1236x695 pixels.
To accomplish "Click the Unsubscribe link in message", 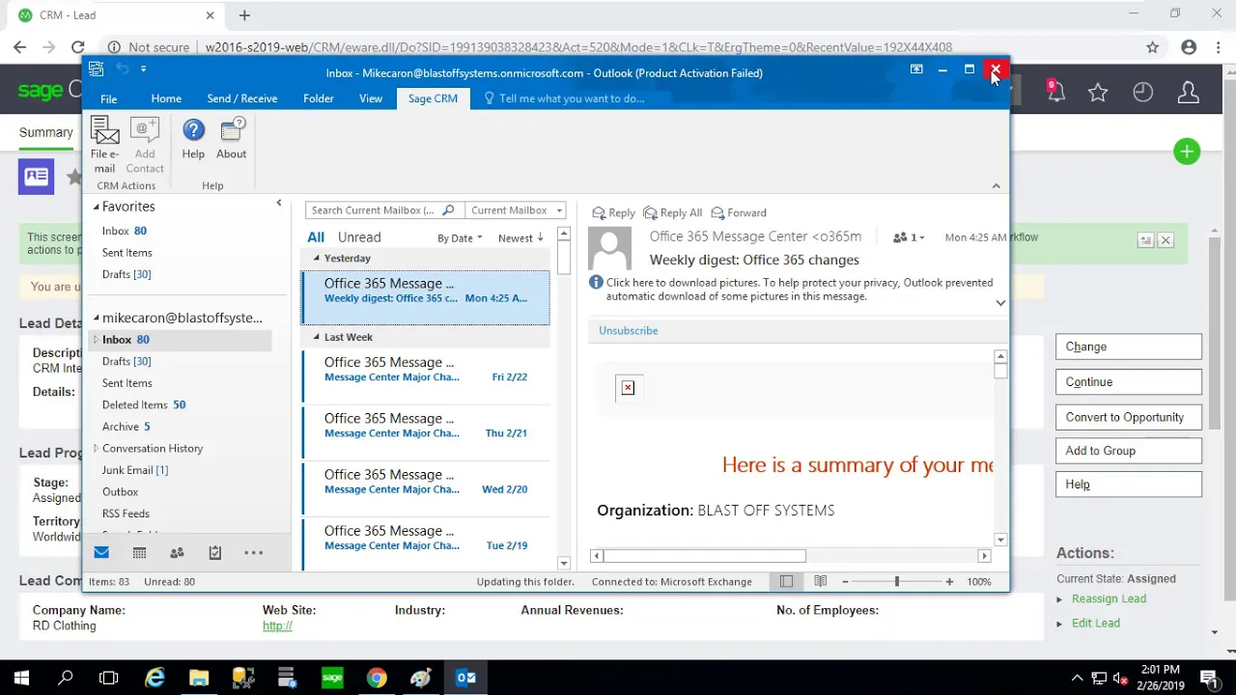I will pyautogui.click(x=628, y=330).
